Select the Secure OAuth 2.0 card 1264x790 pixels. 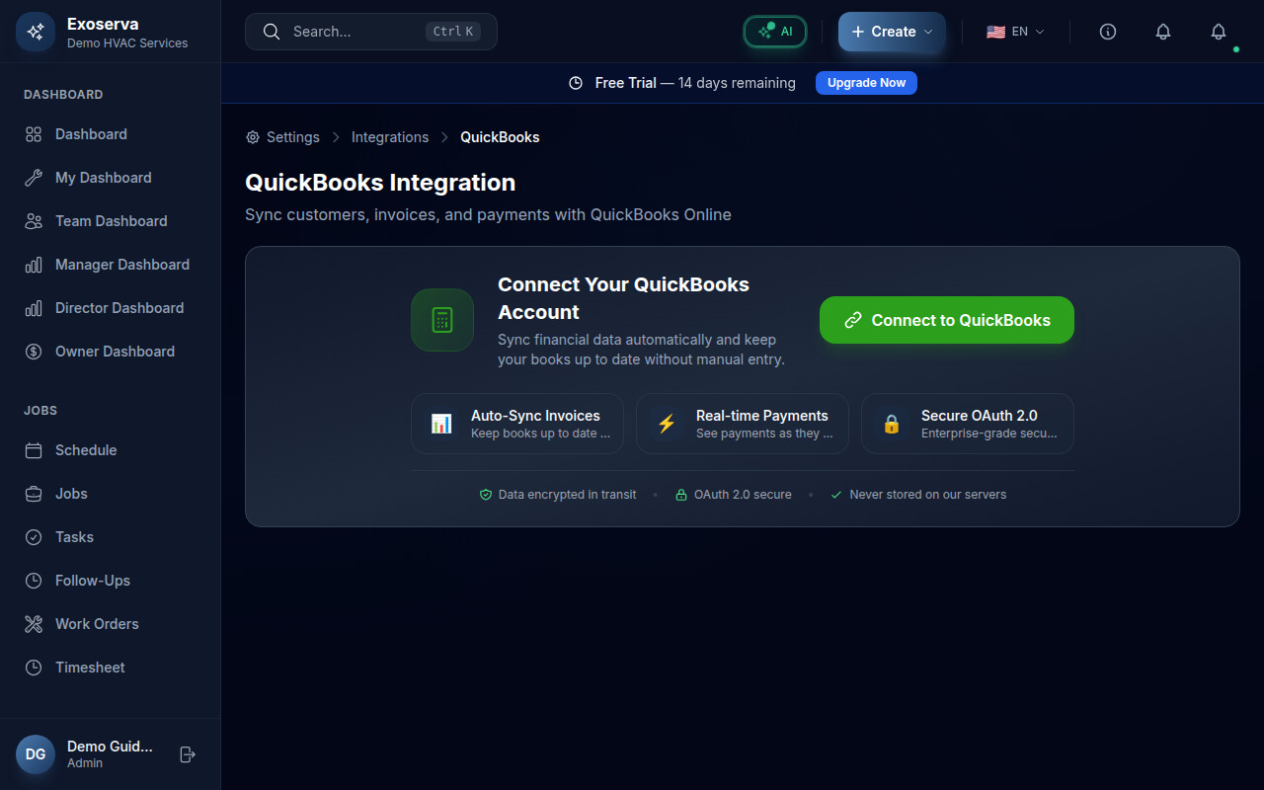[x=968, y=424]
